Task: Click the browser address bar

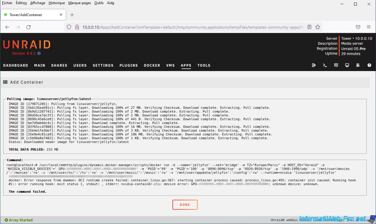Action: coord(191,27)
